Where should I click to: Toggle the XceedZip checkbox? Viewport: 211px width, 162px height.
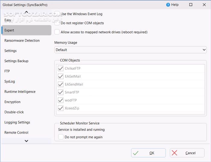click(61, 108)
